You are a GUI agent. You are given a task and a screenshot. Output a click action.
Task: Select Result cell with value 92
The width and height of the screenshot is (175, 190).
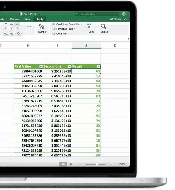click(86, 131)
